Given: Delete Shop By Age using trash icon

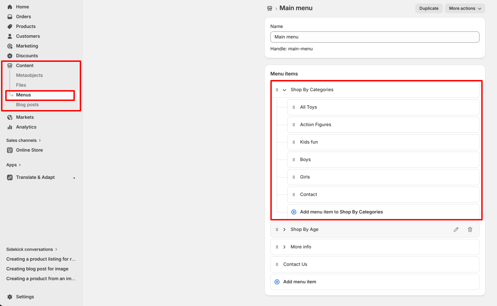Looking at the screenshot, I should point(470,229).
